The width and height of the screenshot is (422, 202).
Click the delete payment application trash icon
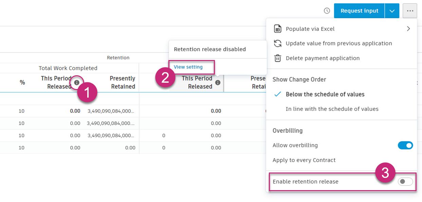tap(278, 58)
